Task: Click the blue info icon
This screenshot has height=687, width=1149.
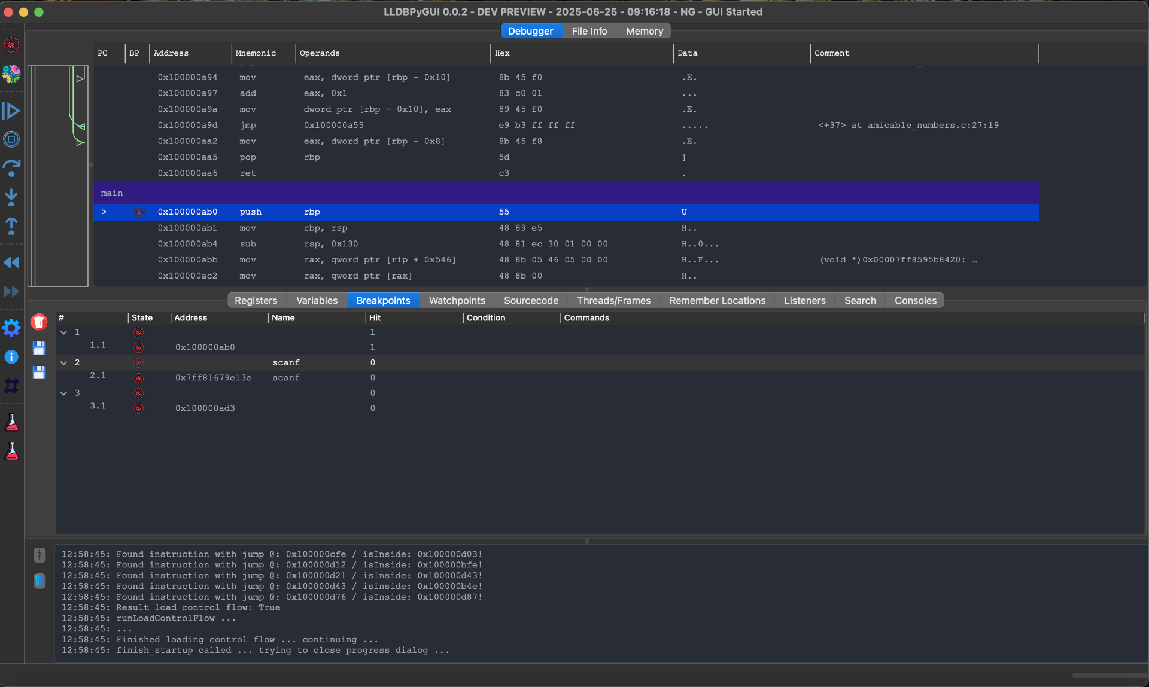Action: tap(11, 357)
